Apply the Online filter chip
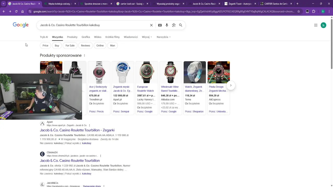Screen dimensions: 333x187 [100, 45]
